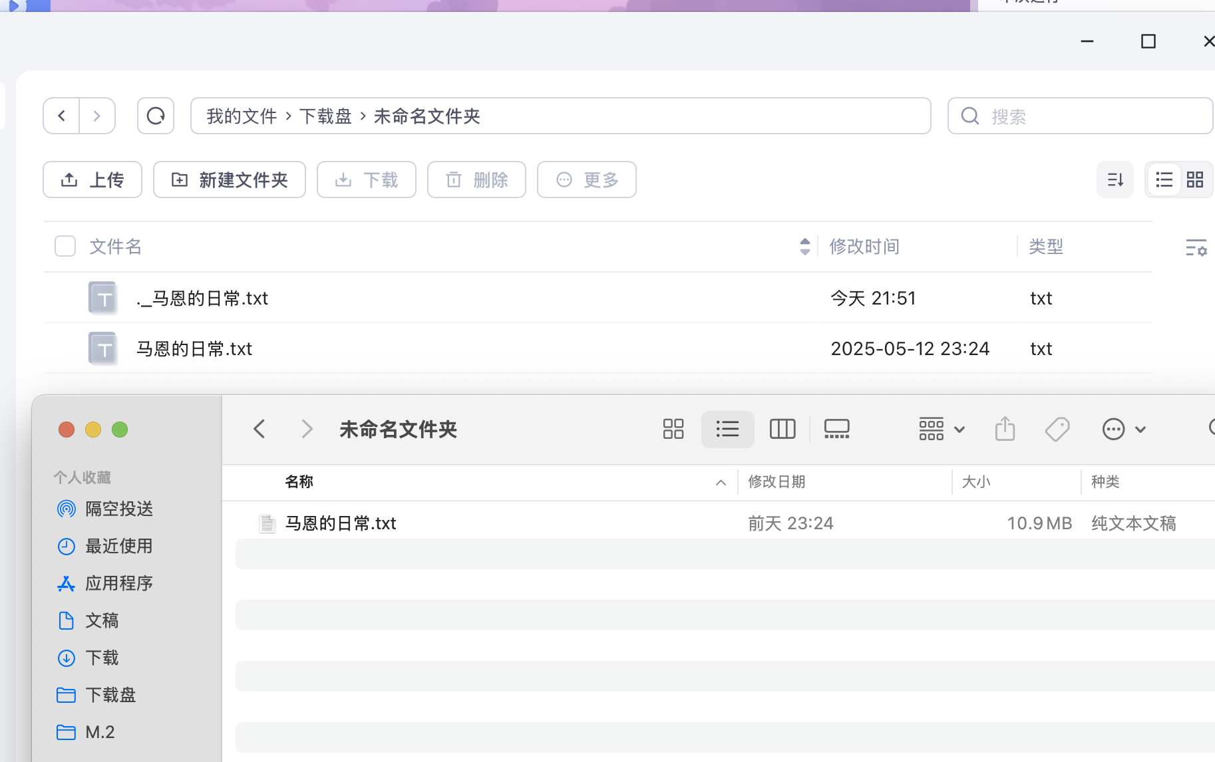Image resolution: width=1215 pixels, height=762 pixels.
Task: Sort Finder by 种类 column
Action: pyautogui.click(x=1105, y=481)
